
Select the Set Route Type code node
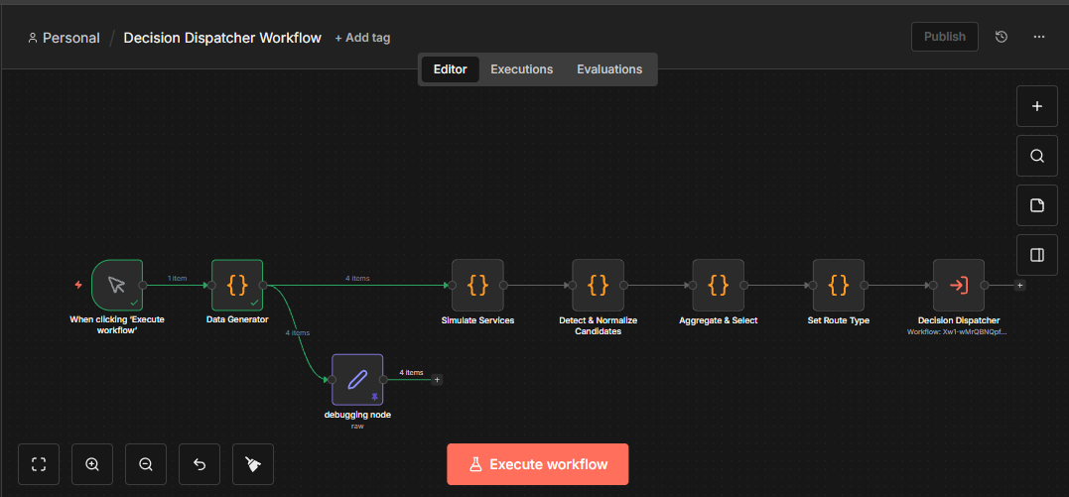pyautogui.click(x=839, y=285)
